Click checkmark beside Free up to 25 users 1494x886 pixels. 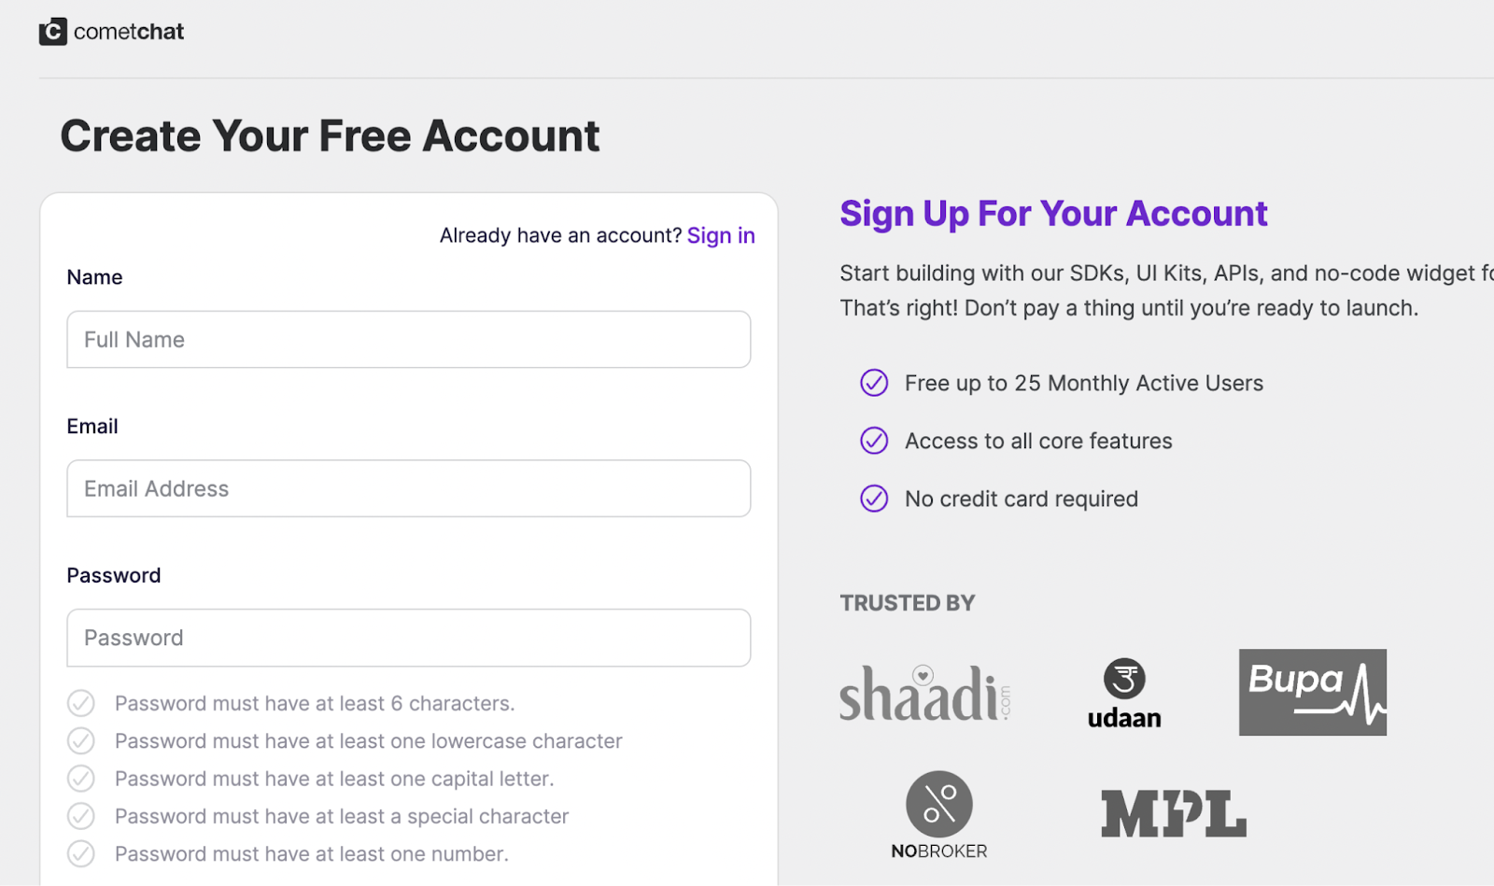point(874,383)
